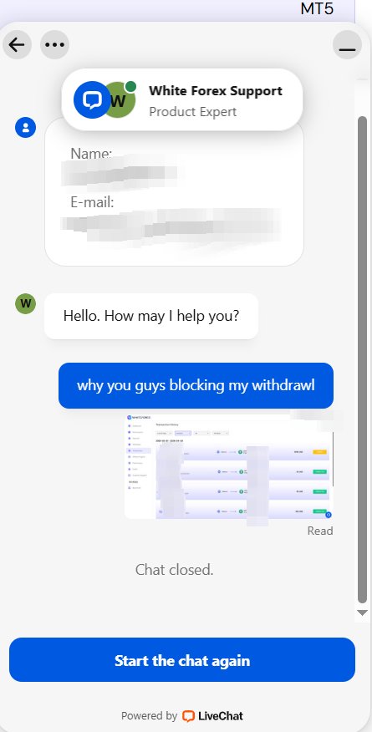Click the green W agent avatar in header
The image size is (372, 732).
[x=120, y=100]
